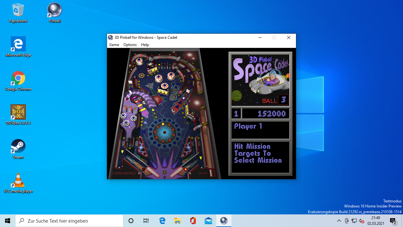The width and height of the screenshot is (403, 227).
Task: Click the muted volume tray icon
Action: (362, 221)
